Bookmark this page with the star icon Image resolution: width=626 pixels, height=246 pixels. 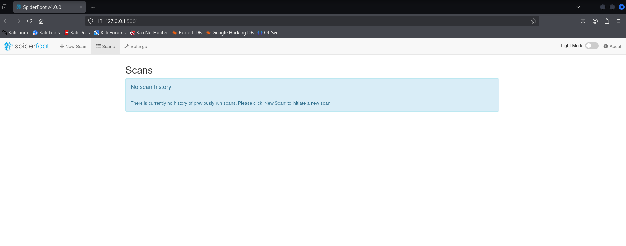(533, 21)
